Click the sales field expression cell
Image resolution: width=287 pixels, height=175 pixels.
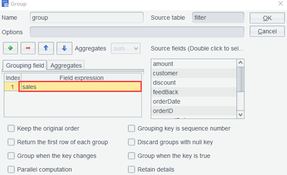[x=81, y=87]
